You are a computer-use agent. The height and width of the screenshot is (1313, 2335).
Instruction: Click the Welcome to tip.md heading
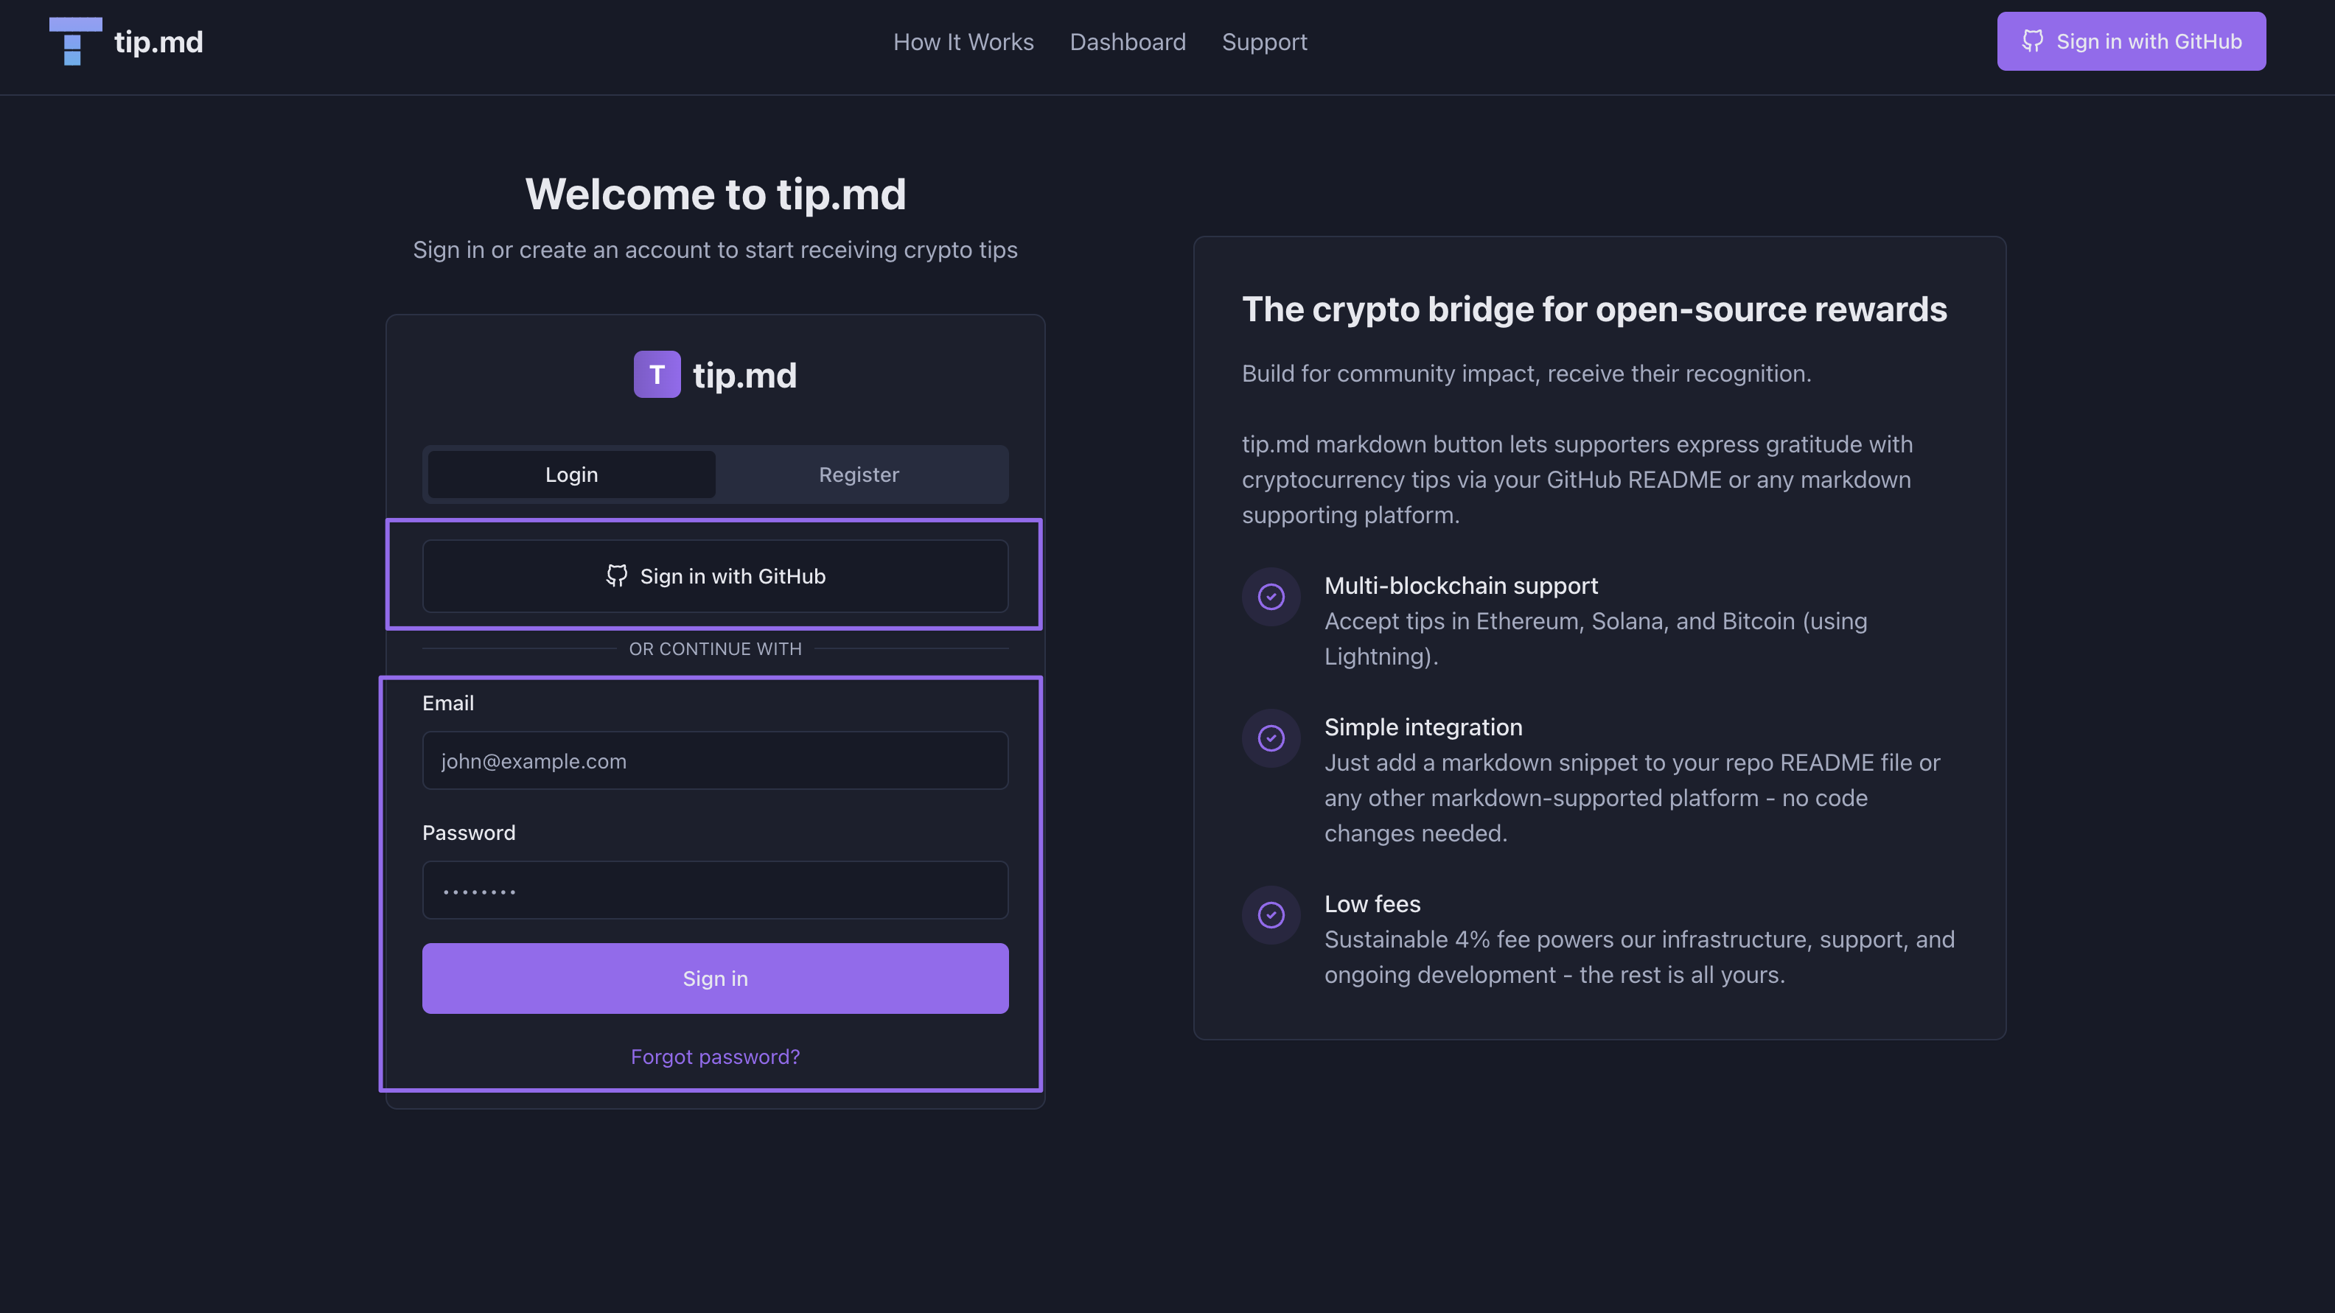tap(714, 194)
